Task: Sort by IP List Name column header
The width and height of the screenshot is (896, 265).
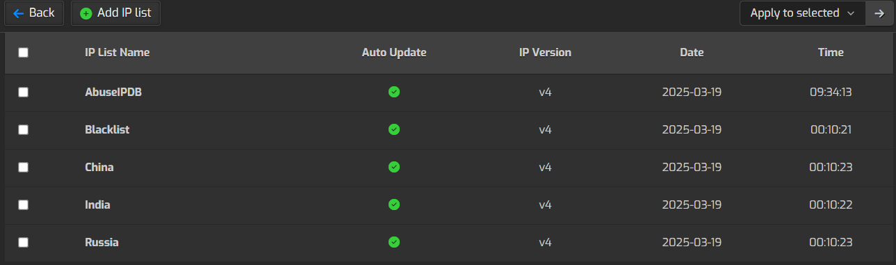Action: [117, 52]
